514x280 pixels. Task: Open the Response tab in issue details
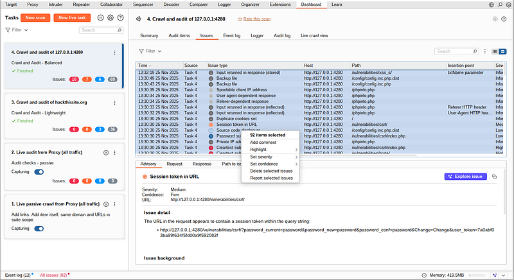tap(202, 164)
